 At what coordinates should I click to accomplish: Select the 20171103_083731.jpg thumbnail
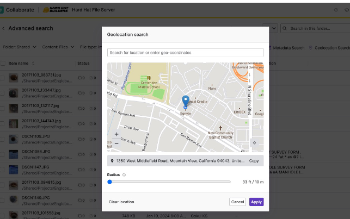(13, 78)
